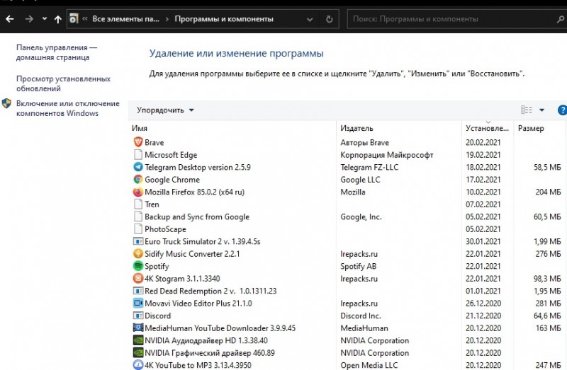Image resolution: width=567 pixels, height=370 pixels.
Task: Select the Tren program icon
Action: coord(137,204)
